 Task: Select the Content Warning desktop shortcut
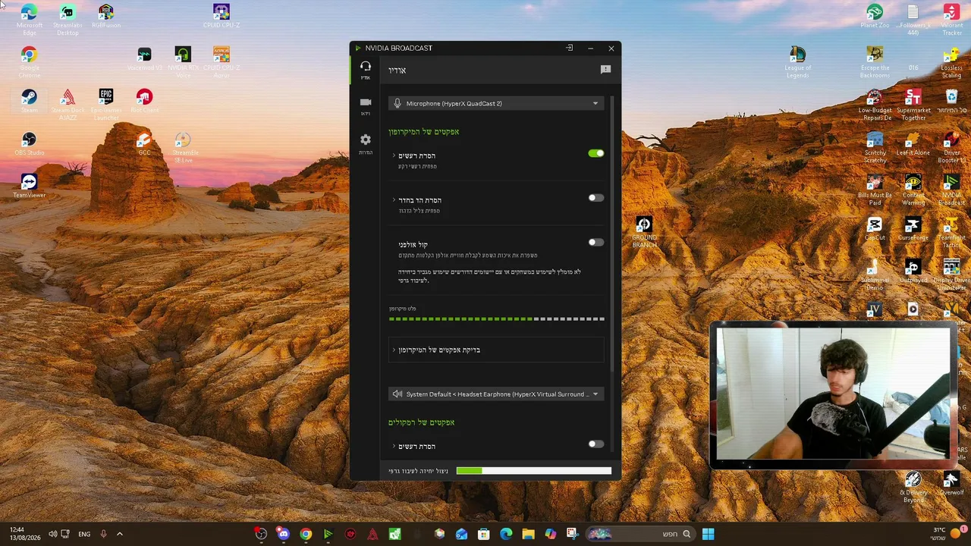[x=913, y=190]
